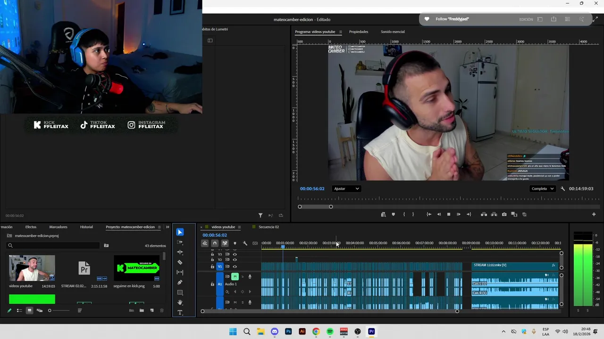Open Program monitor settings wrench

click(562, 189)
